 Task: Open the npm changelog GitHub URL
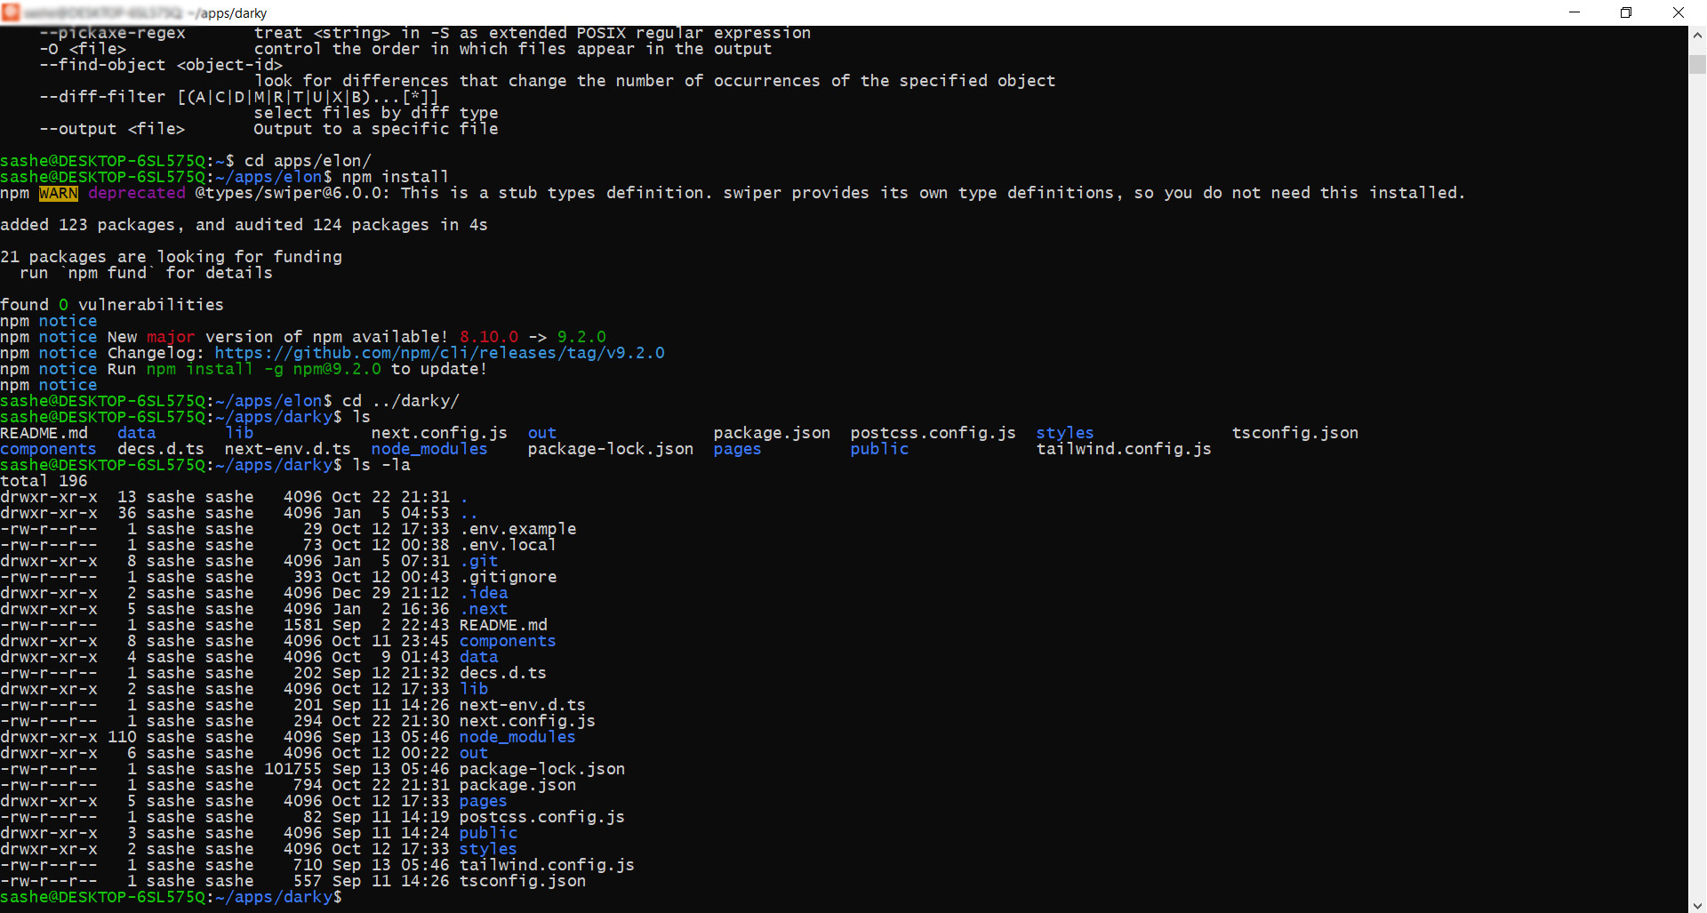439,353
